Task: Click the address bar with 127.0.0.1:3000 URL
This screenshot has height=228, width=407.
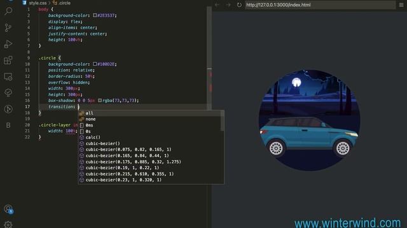Action: pos(321,4)
